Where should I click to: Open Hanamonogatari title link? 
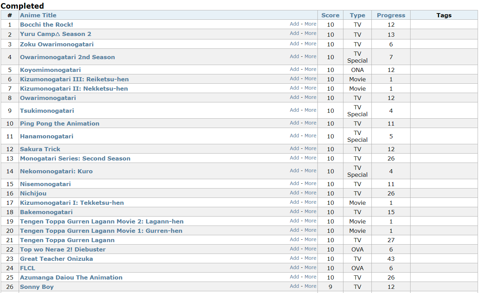(47, 136)
